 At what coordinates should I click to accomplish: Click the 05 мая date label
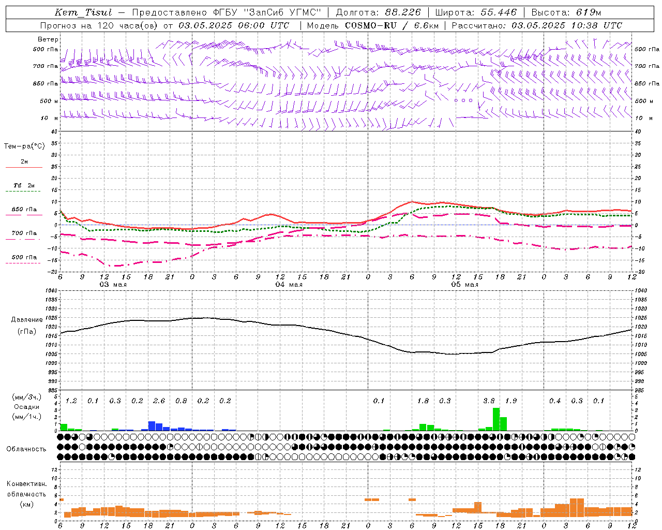pyautogui.click(x=465, y=285)
